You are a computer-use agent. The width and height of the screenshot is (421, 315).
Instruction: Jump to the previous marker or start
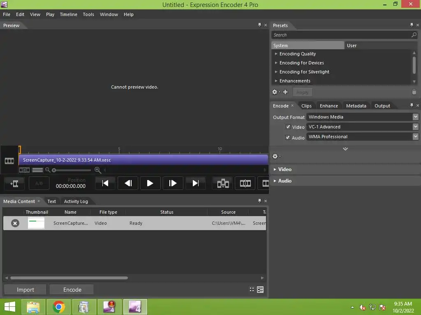tap(105, 183)
